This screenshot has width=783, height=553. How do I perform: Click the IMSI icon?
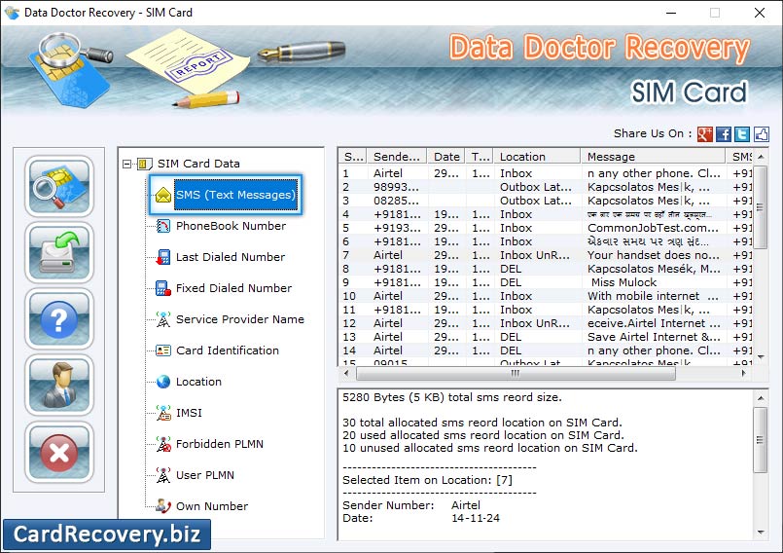click(163, 413)
